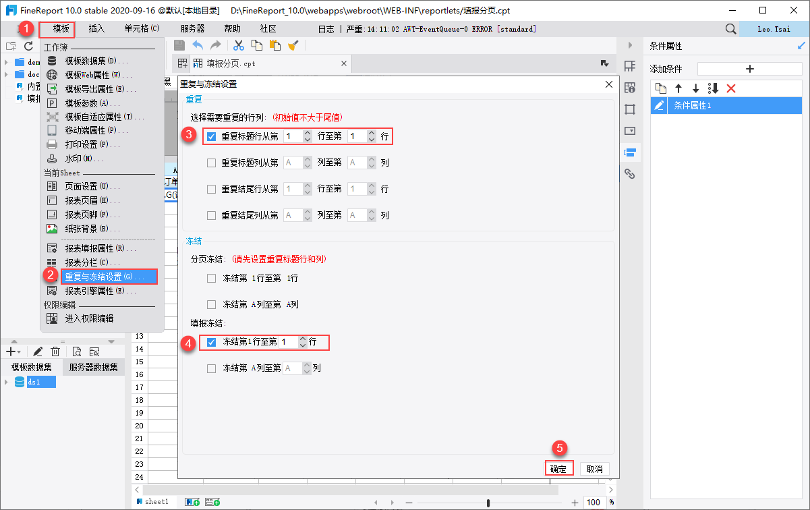The image size is (810, 510).
Task: Choose 模板数据集(D) menu entry
Action: [x=96, y=61]
